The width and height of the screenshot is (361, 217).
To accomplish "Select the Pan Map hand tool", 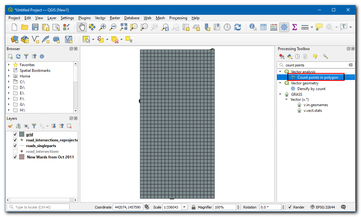I will tap(82, 27).
